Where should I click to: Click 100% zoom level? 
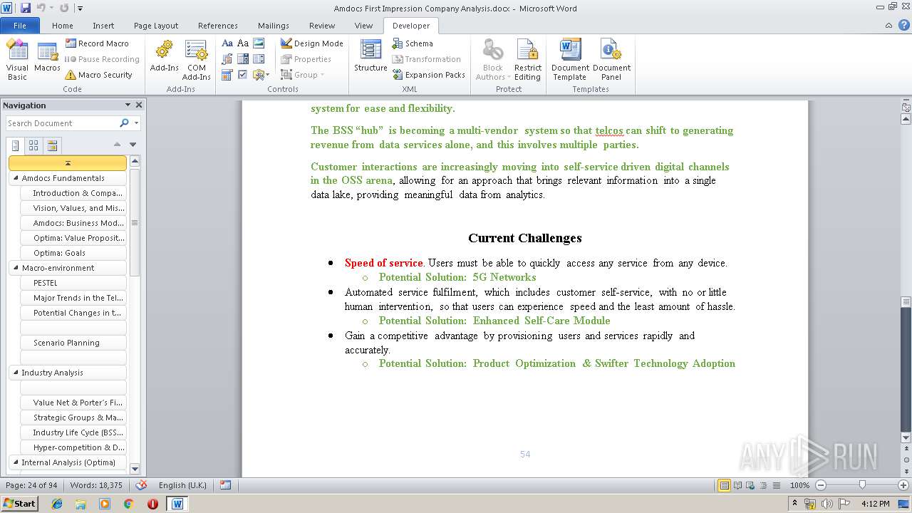[799, 485]
